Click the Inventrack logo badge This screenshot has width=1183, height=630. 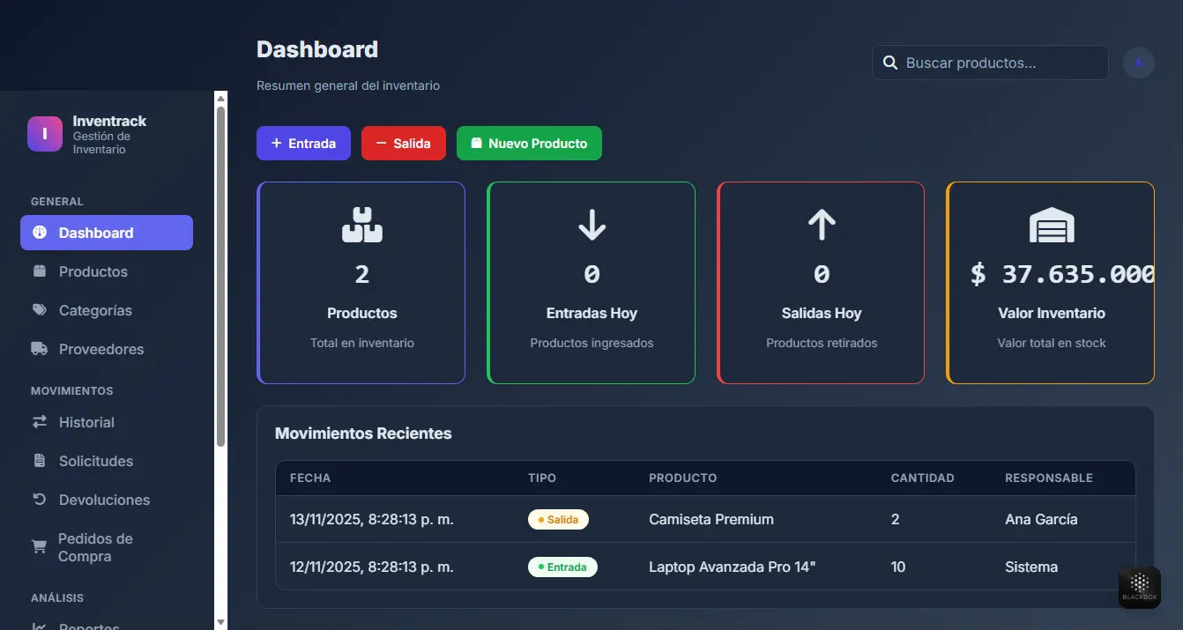pyautogui.click(x=45, y=134)
